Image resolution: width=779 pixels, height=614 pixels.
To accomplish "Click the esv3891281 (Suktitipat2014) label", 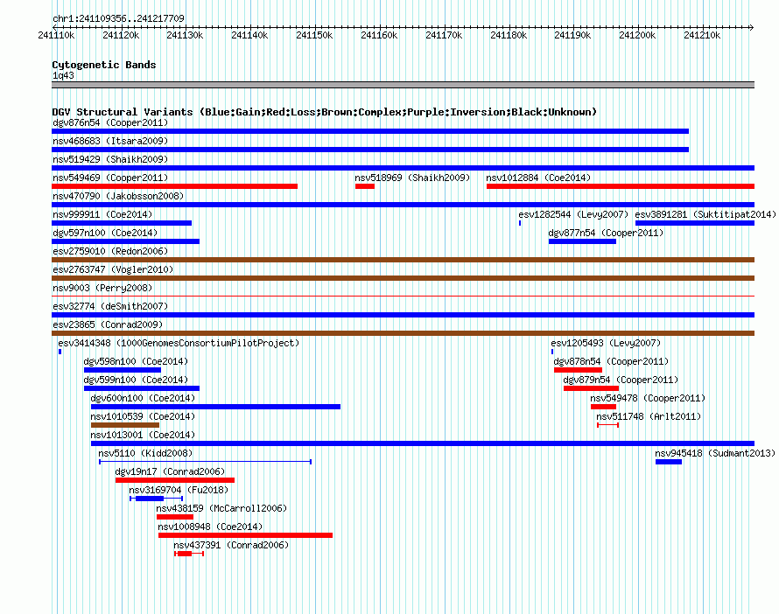I will click(x=705, y=214).
